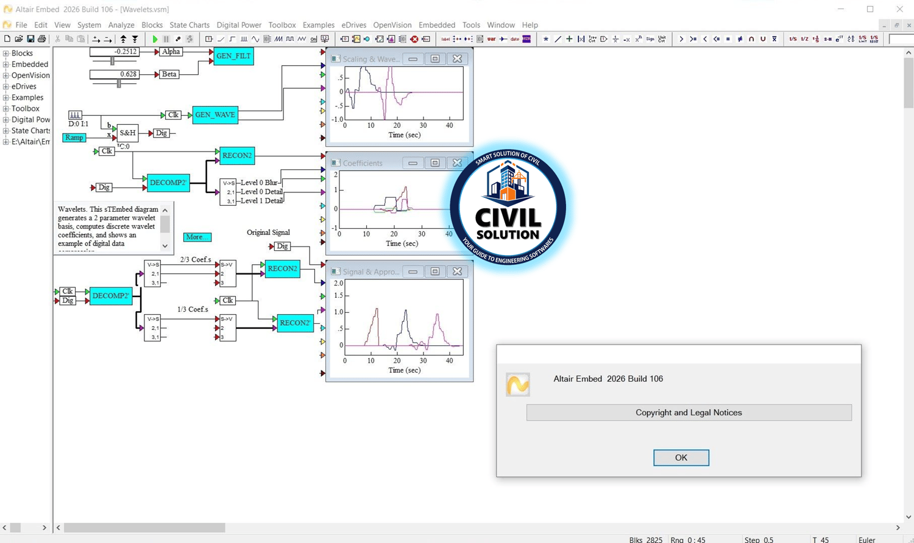
Task: Open the System menu
Action: [89, 25]
